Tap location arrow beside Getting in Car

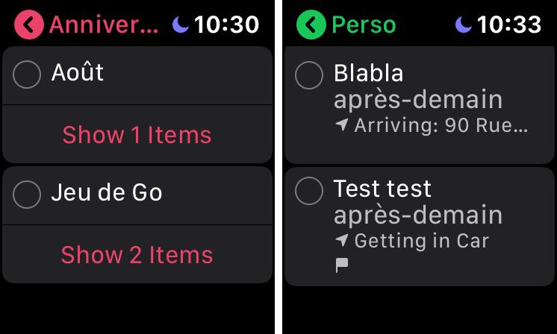341,240
